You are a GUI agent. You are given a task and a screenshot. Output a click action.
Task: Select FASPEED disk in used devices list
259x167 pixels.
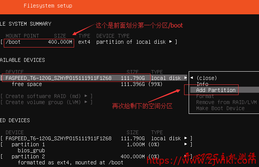coord(96,138)
